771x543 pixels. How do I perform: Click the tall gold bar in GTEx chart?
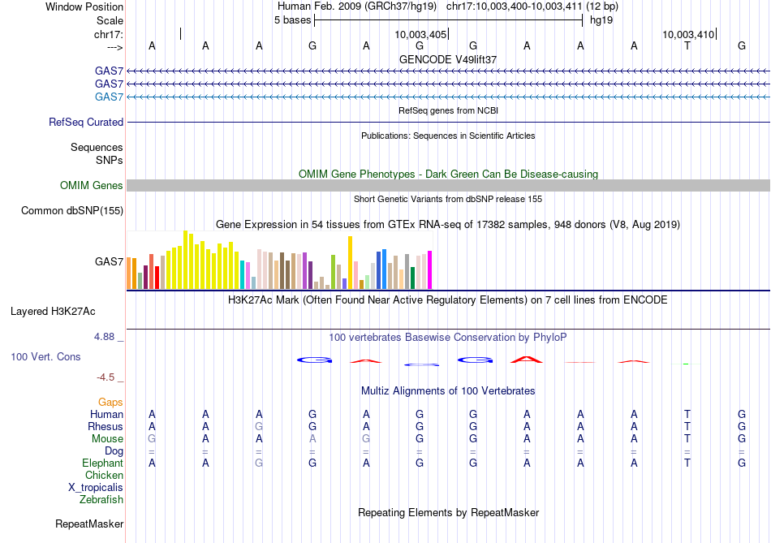tap(350, 263)
